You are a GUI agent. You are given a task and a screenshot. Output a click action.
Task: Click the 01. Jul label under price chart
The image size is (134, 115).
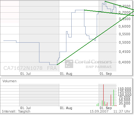(x=25, y=74)
